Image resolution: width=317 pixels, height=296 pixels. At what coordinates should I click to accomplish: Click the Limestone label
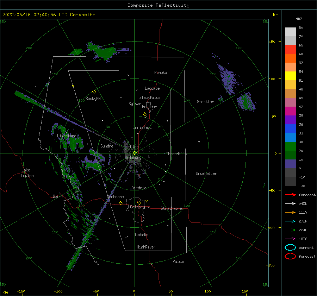[67, 136]
